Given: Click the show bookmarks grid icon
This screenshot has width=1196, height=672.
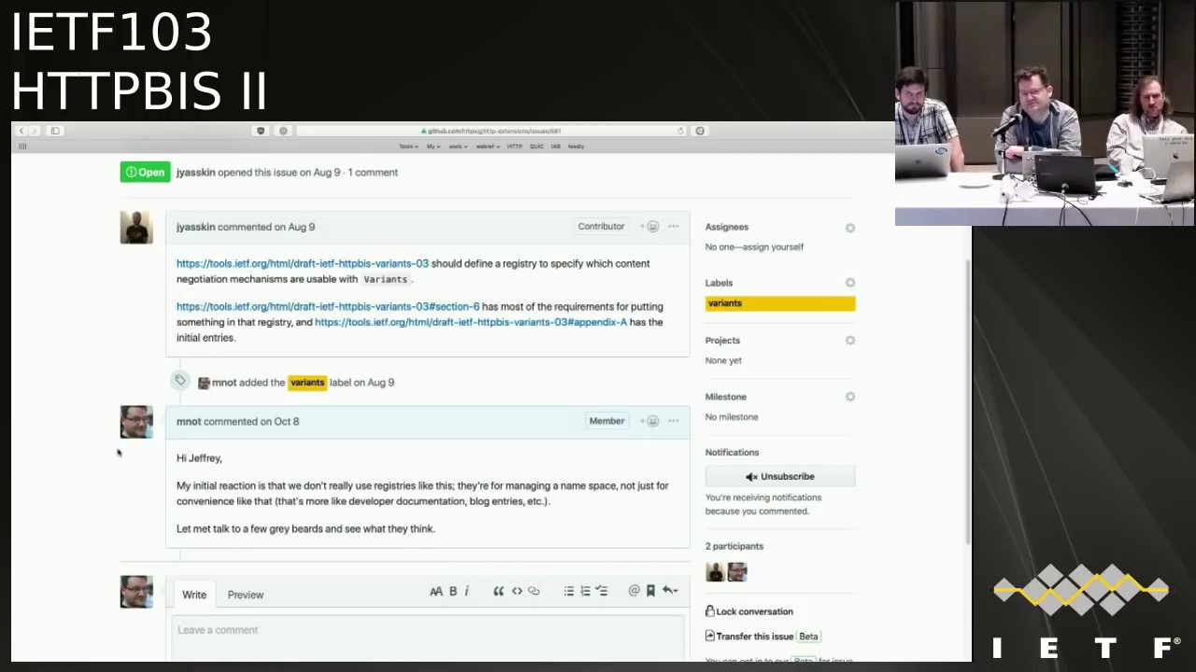Looking at the screenshot, I should pyautogui.click(x=21, y=147).
